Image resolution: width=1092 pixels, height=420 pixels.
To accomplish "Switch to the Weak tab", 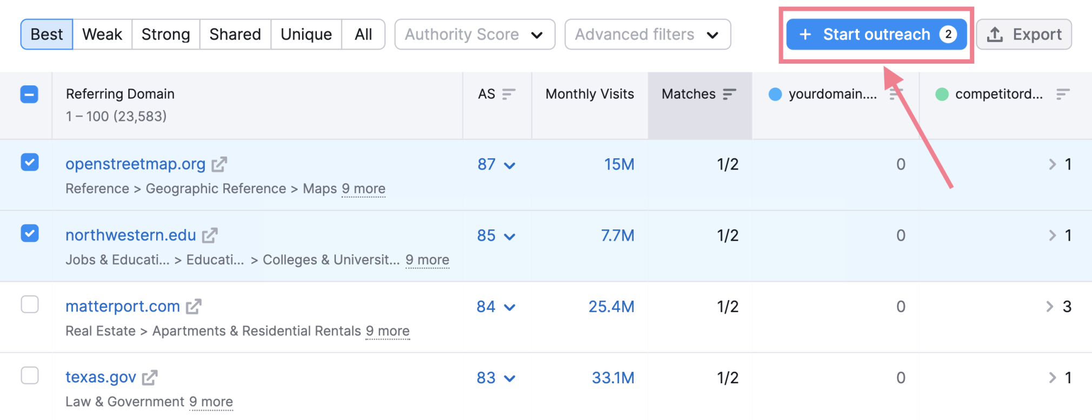I will coord(102,35).
